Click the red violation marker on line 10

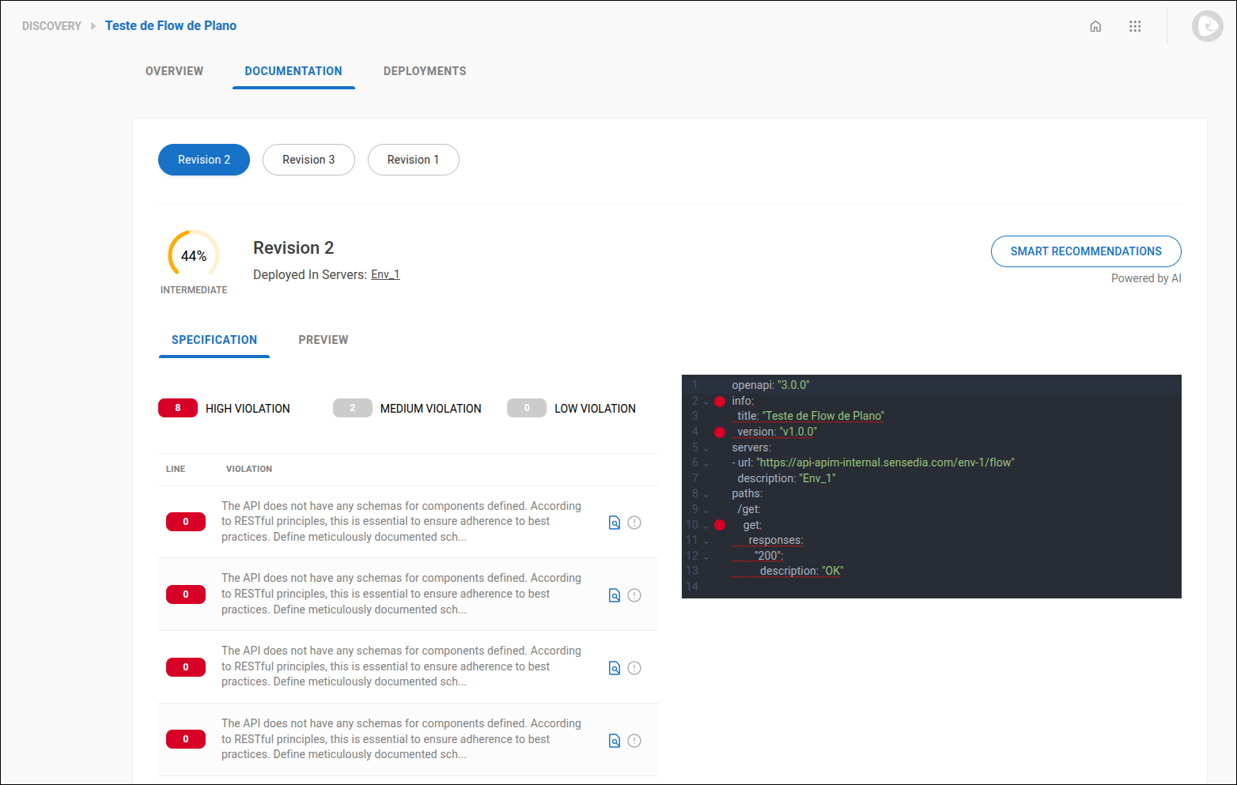pyautogui.click(x=719, y=524)
